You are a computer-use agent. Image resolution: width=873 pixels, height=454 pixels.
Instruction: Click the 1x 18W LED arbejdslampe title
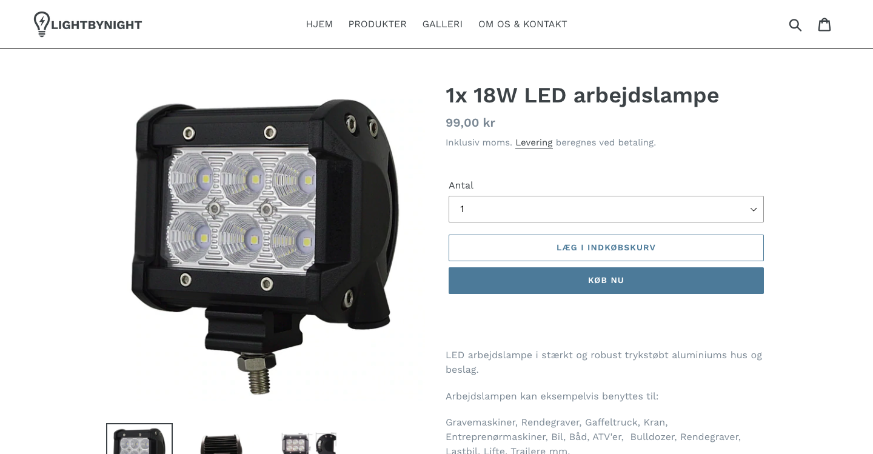point(583,95)
